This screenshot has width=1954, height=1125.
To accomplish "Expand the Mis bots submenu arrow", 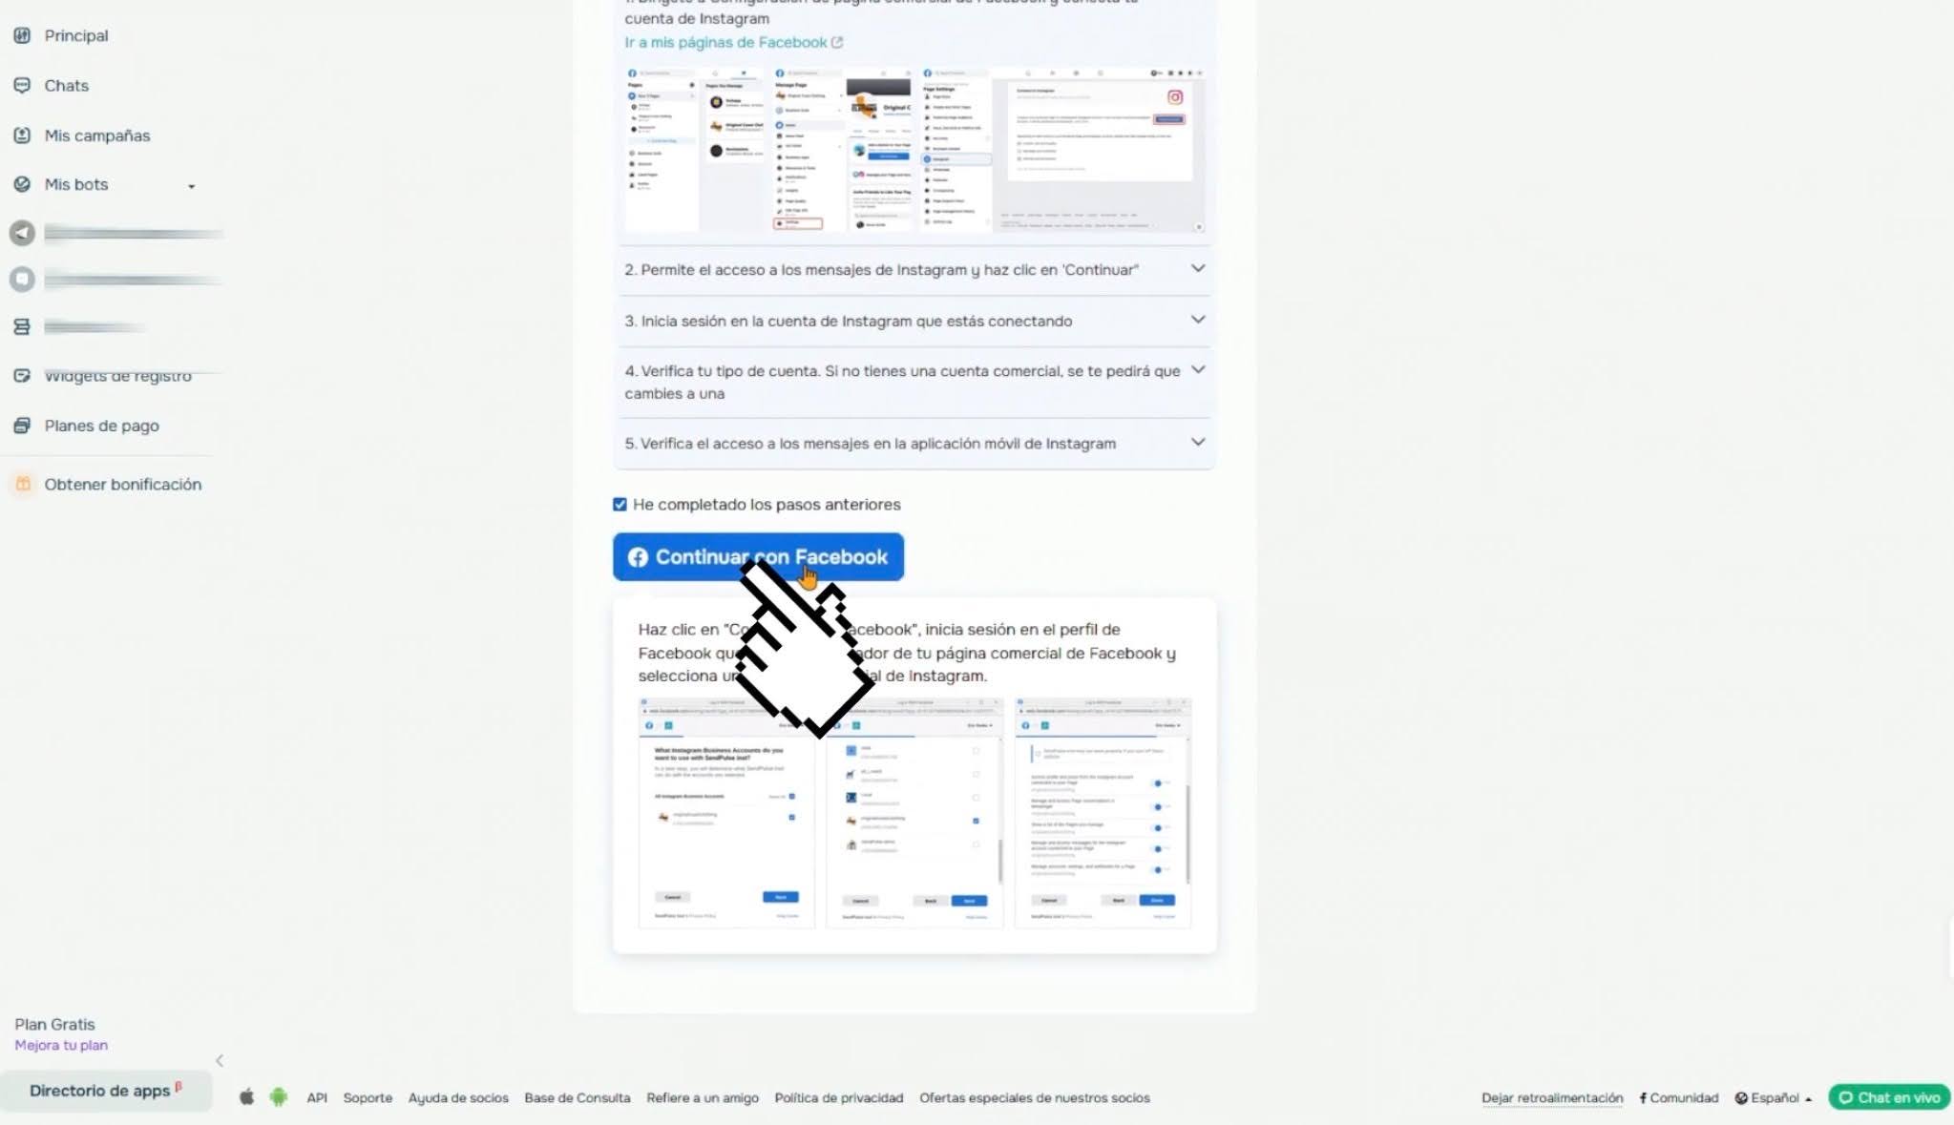I will 191,186.
